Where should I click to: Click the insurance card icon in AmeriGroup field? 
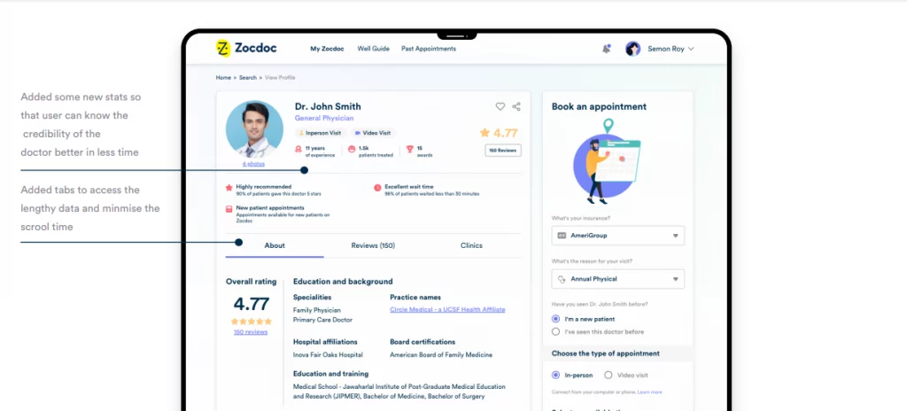561,236
